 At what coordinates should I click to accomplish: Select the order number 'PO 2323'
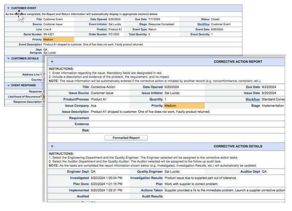pos(114,34)
